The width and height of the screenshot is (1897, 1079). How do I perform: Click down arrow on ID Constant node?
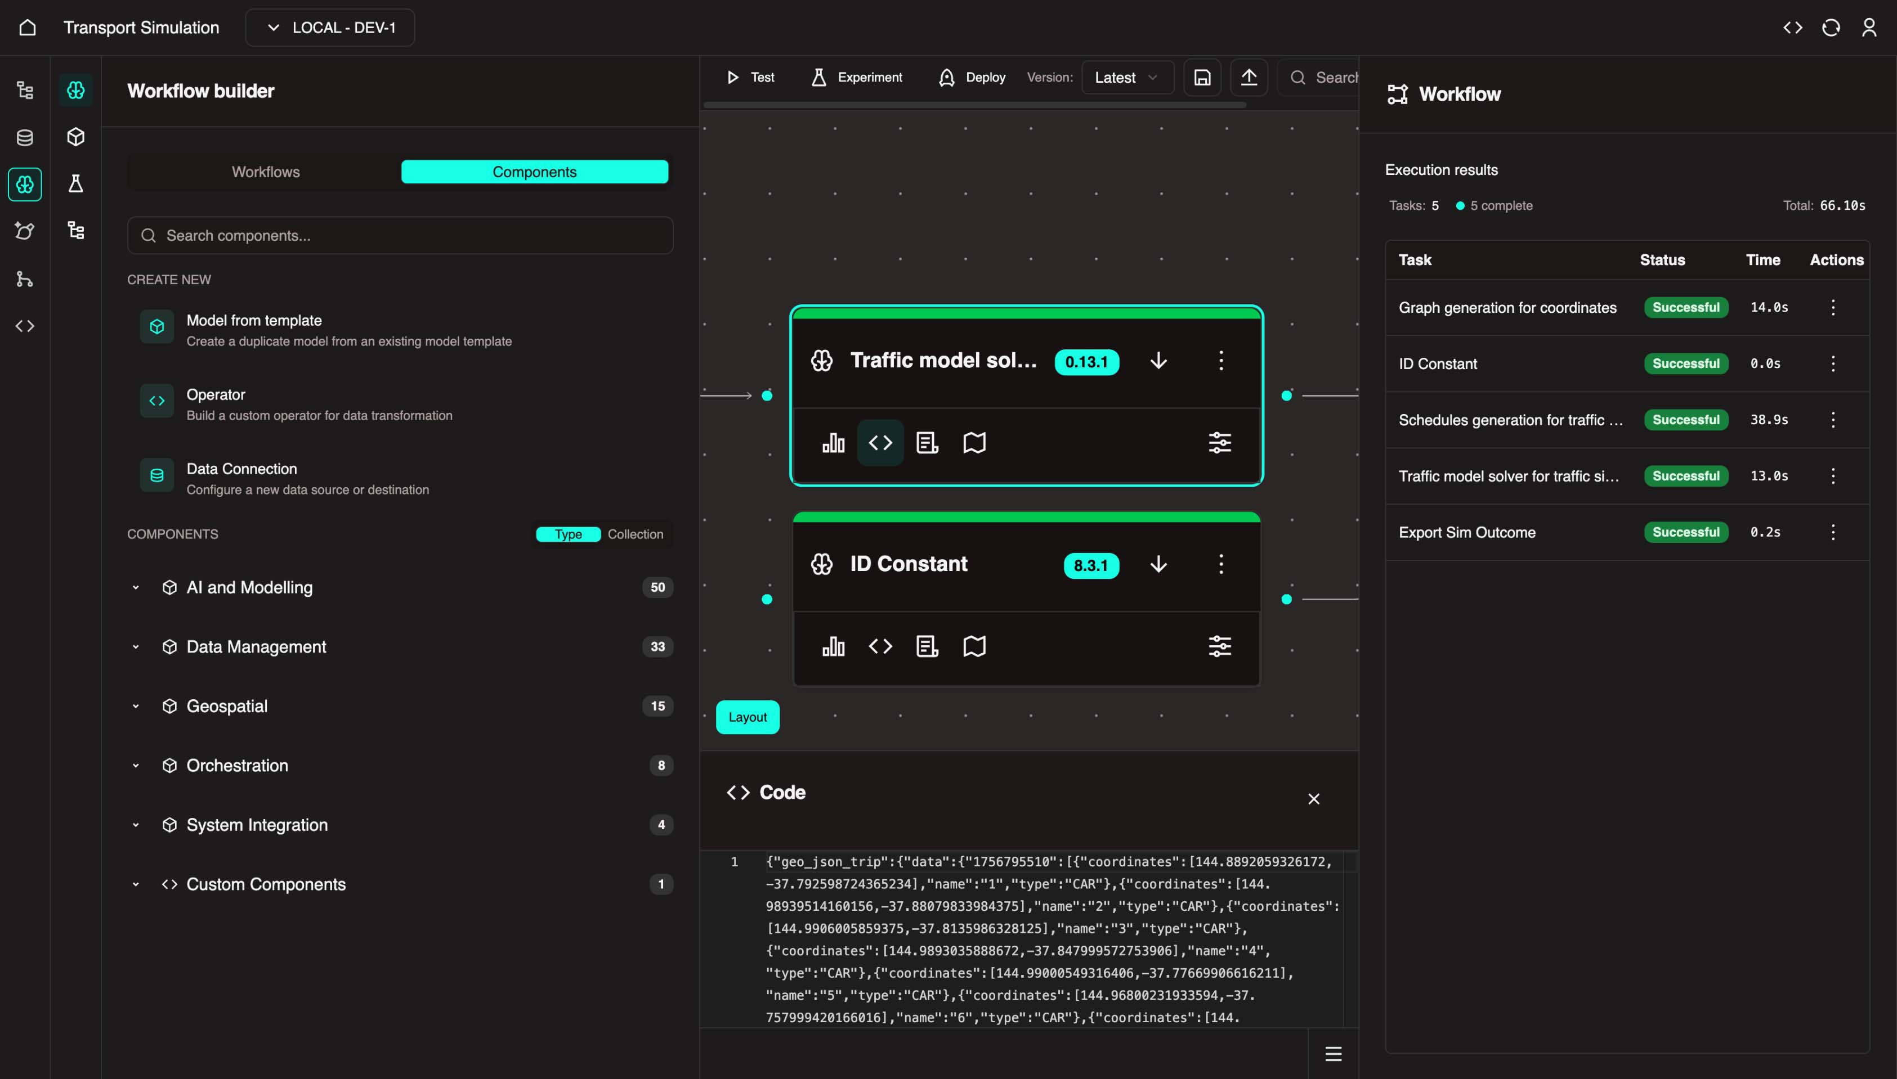point(1158,565)
